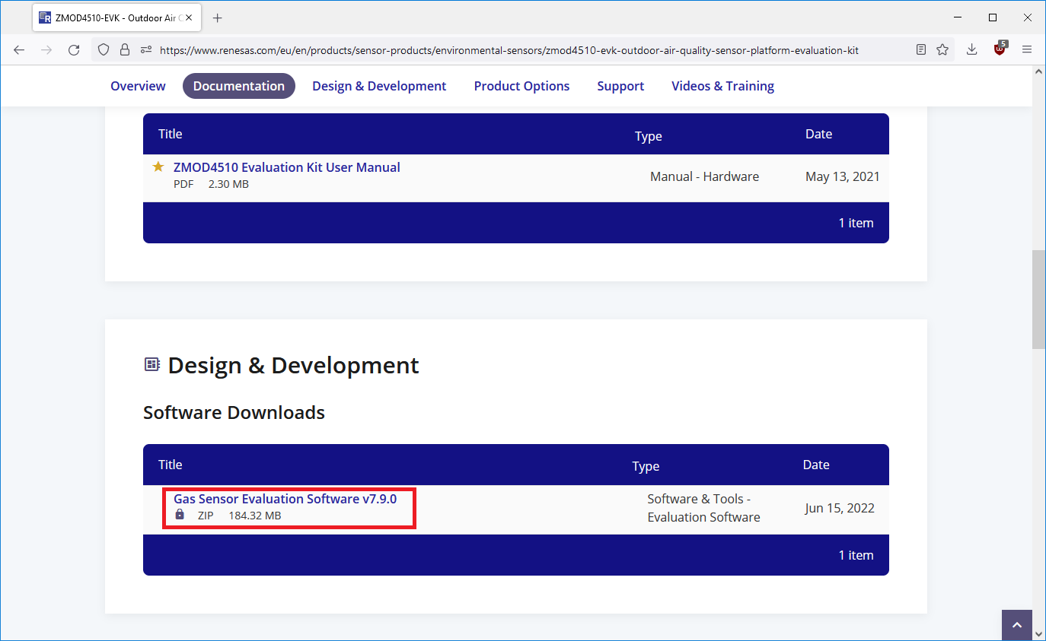Image resolution: width=1046 pixels, height=641 pixels.
Task: Open the Firefox hamburger application menu
Action: pyautogui.click(x=1026, y=50)
